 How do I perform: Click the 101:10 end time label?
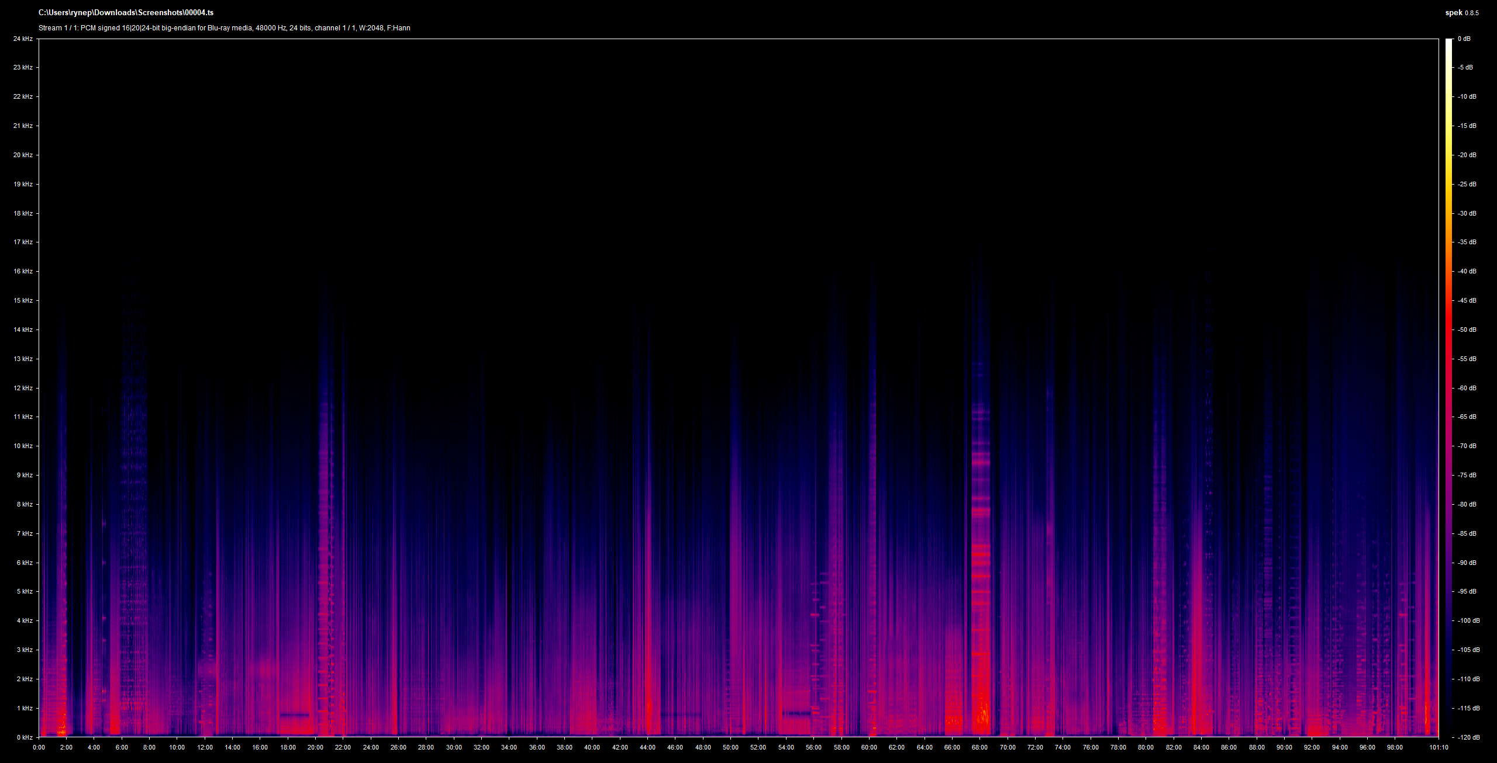pyautogui.click(x=1439, y=747)
